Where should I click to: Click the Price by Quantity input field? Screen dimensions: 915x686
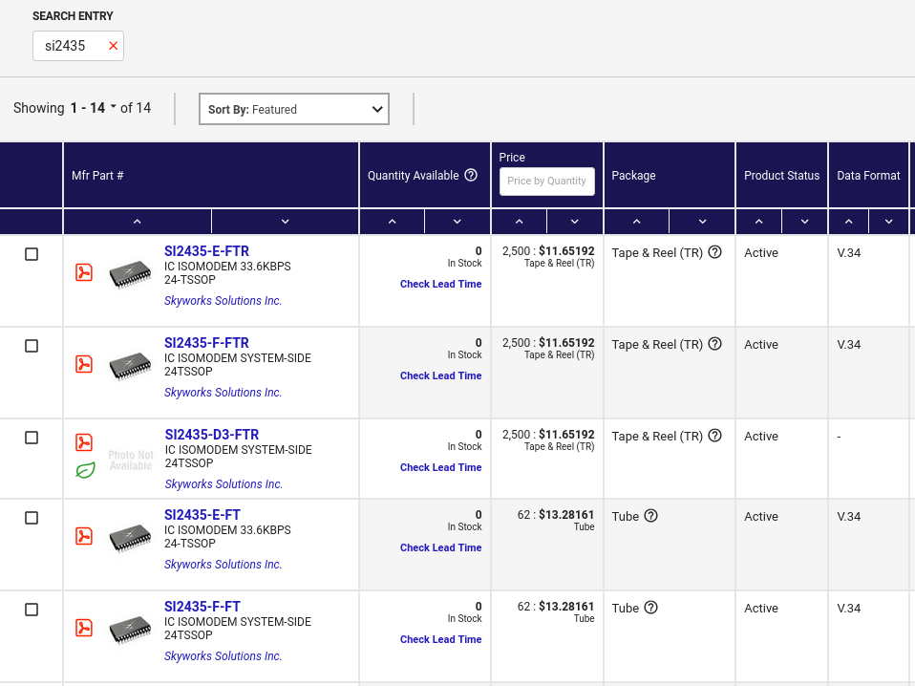coord(546,182)
